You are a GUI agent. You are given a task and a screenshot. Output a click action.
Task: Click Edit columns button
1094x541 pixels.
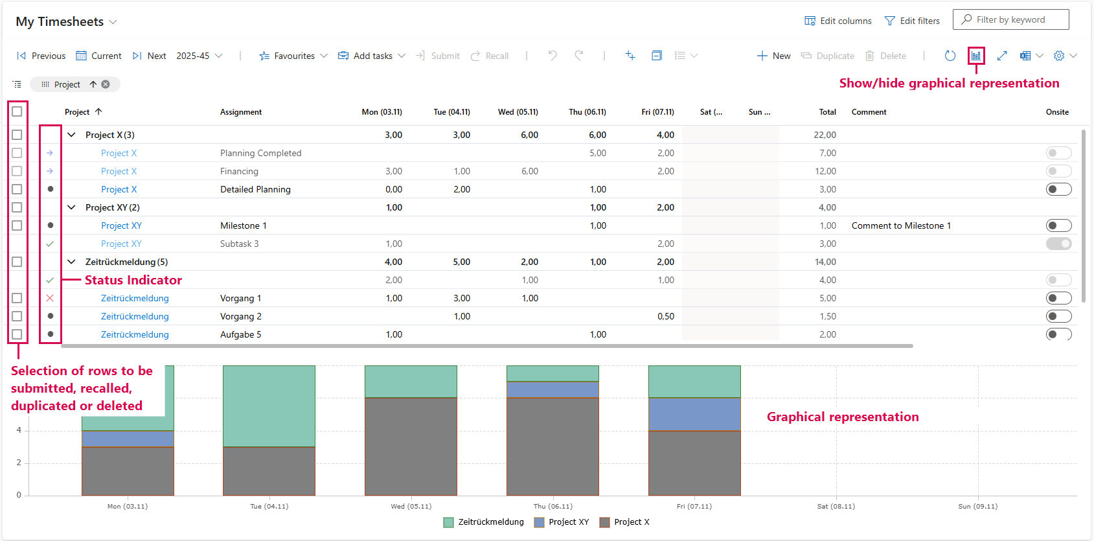click(838, 21)
